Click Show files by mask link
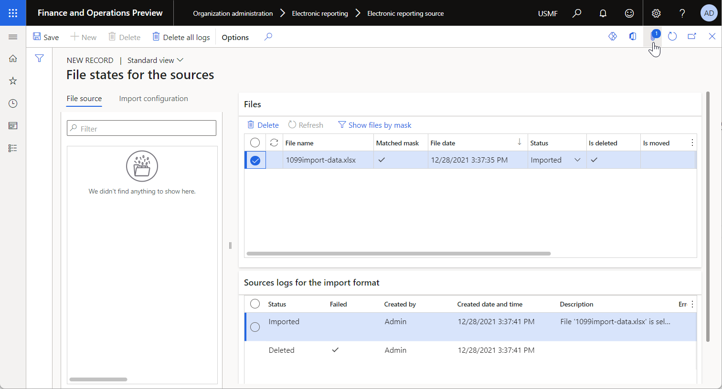 (x=374, y=124)
